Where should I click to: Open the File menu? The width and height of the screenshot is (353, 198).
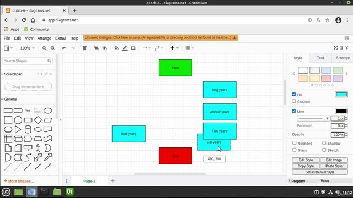pos(7,38)
